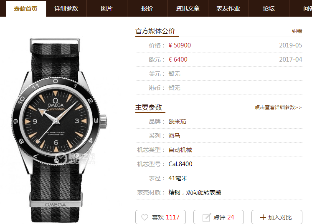The width and height of the screenshot is (312, 224).
Task: Select the 资讯文章 tab
Action: 188,8
